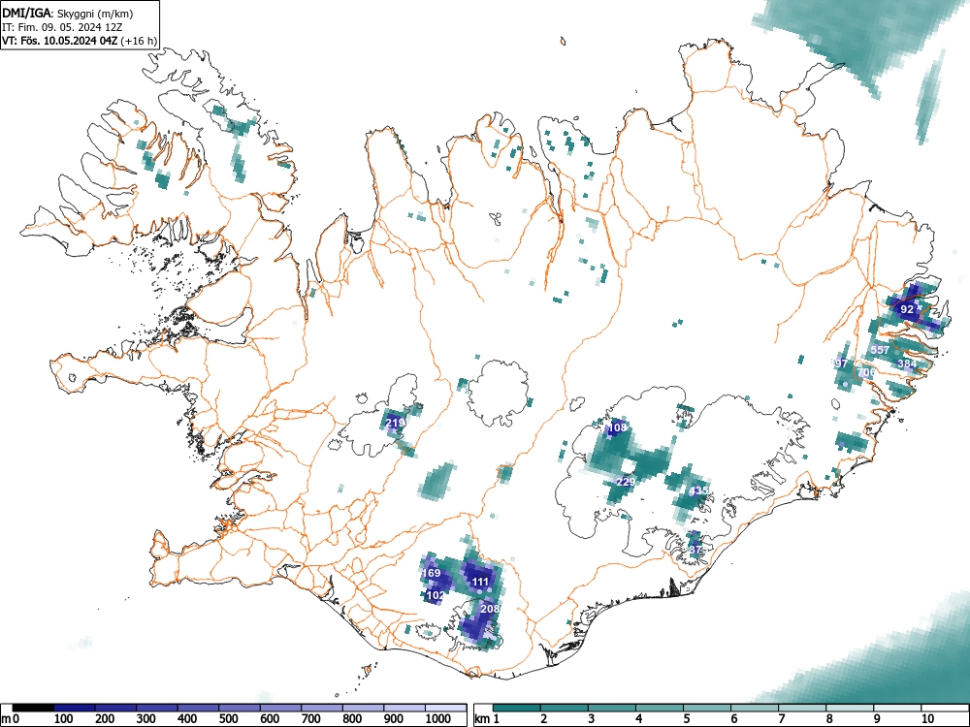The height and width of the screenshot is (727, 970).
Task: Click the 1–2 km teal legend swatch
Action: coord(517,708)
